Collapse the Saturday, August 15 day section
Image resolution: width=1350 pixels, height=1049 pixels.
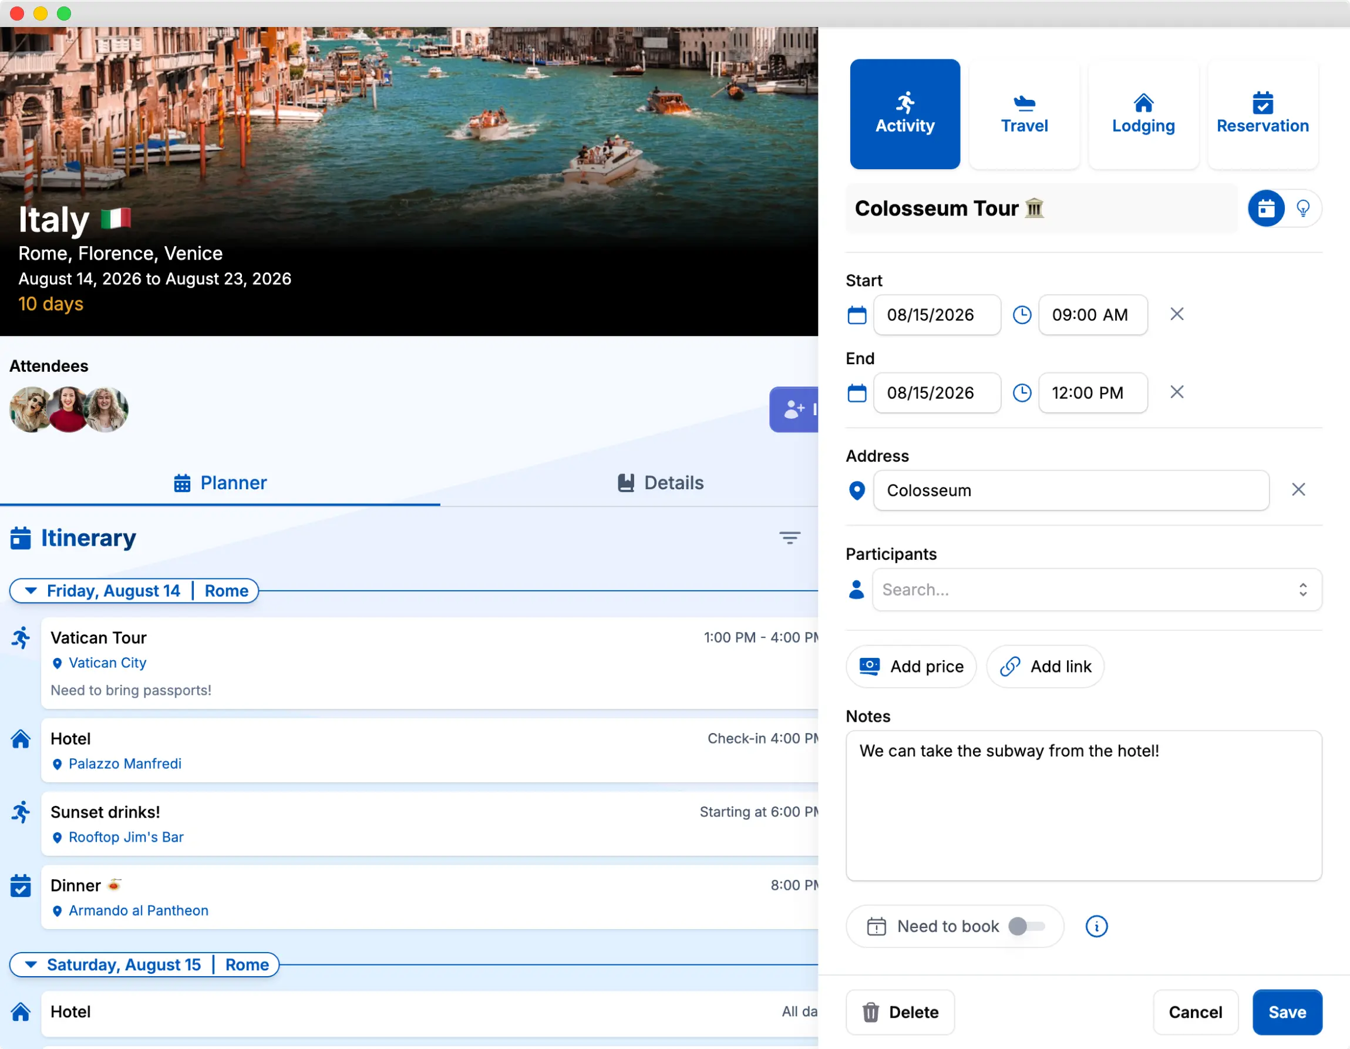[x=30, y=964]
